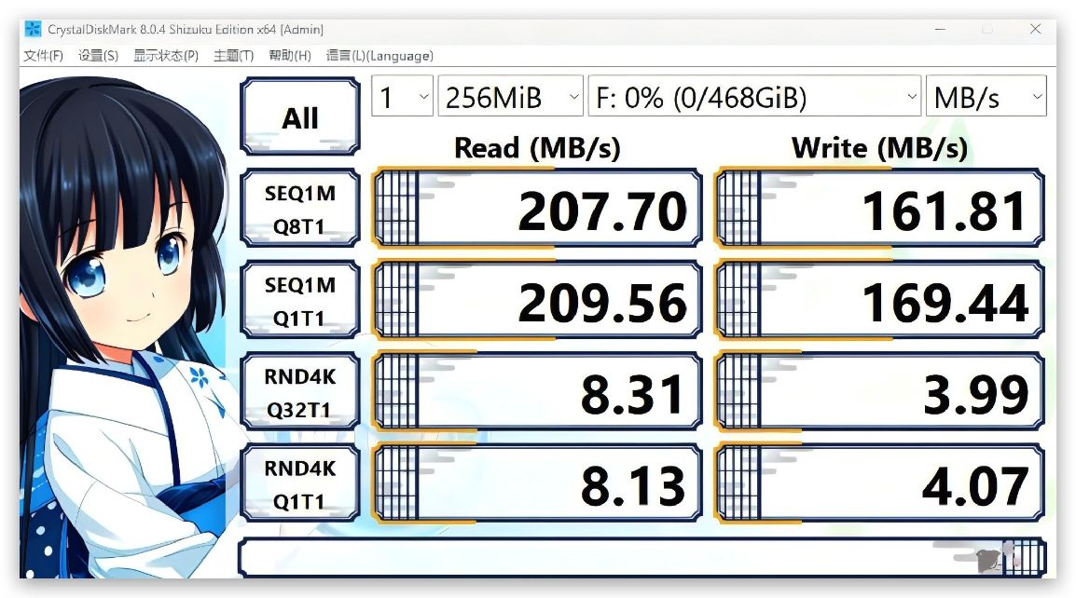Click the 169.44 SEQ1M Q1T1 write result
Viewport: 1076px width, 598px height.
click(x=879, y=300)
